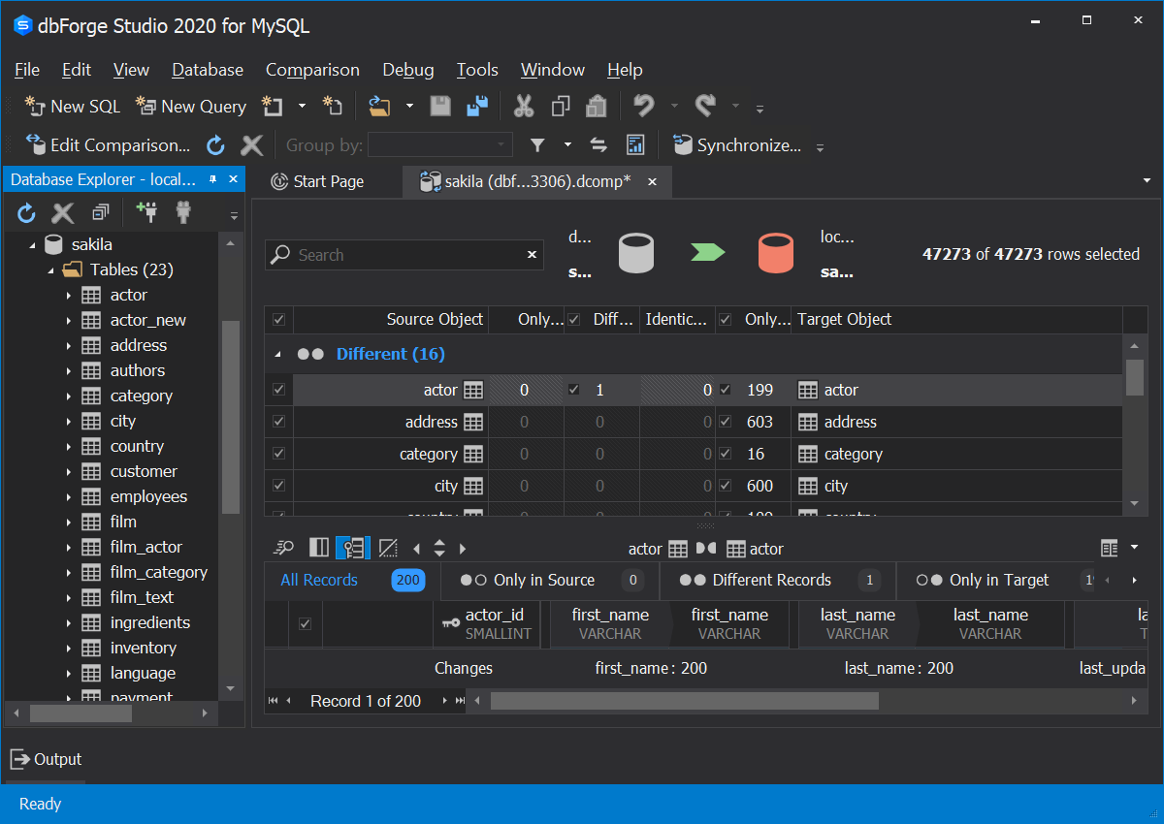This screenshot has height=824, width=1164.
Task: Toggle the checkbox for the address row
Action: 278,422
